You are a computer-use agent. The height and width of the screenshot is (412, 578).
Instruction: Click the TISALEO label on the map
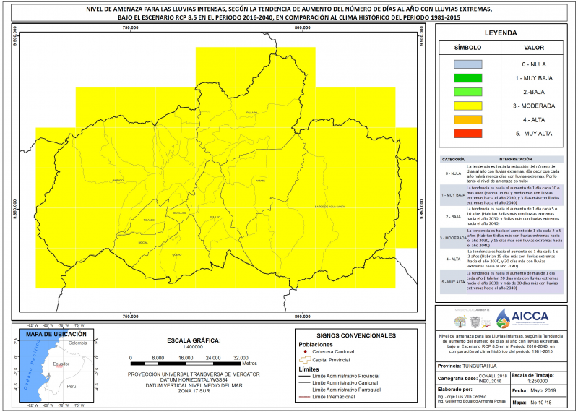tap(149, 220)
